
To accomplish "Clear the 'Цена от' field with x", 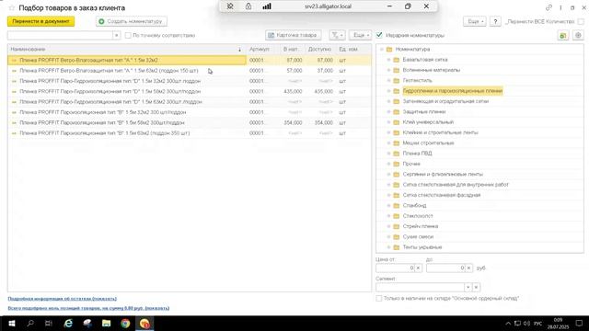I will point(418,268).
